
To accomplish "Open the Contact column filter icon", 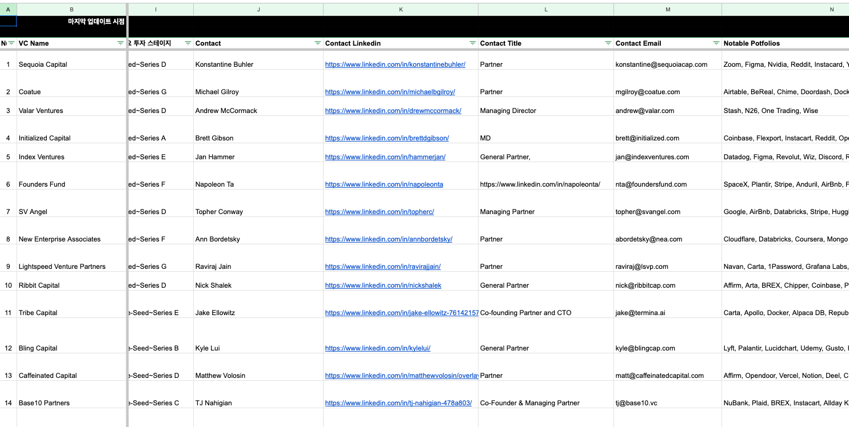I will [x=317, y=43].
